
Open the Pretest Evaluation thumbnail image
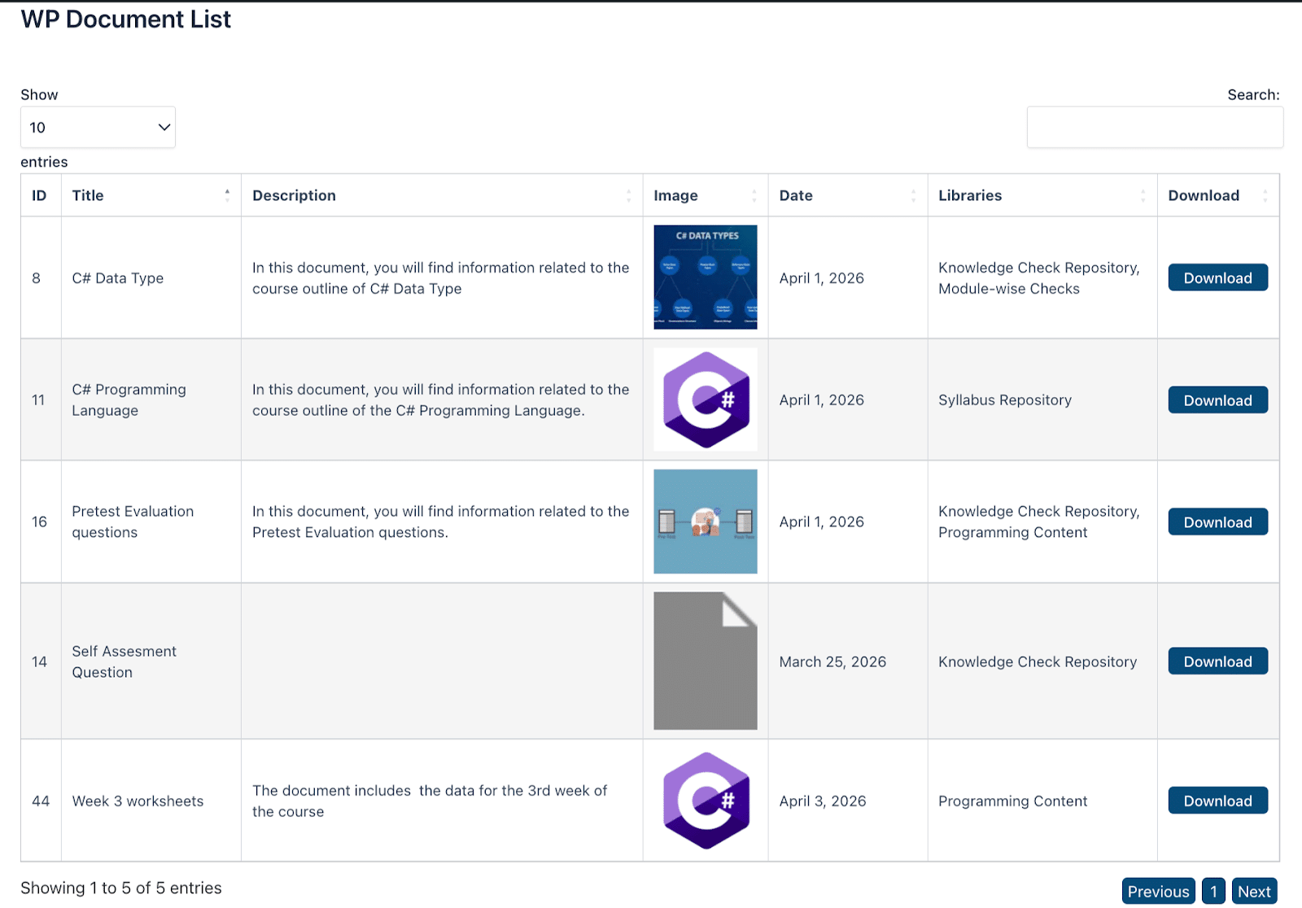click(x=706, y=522)
